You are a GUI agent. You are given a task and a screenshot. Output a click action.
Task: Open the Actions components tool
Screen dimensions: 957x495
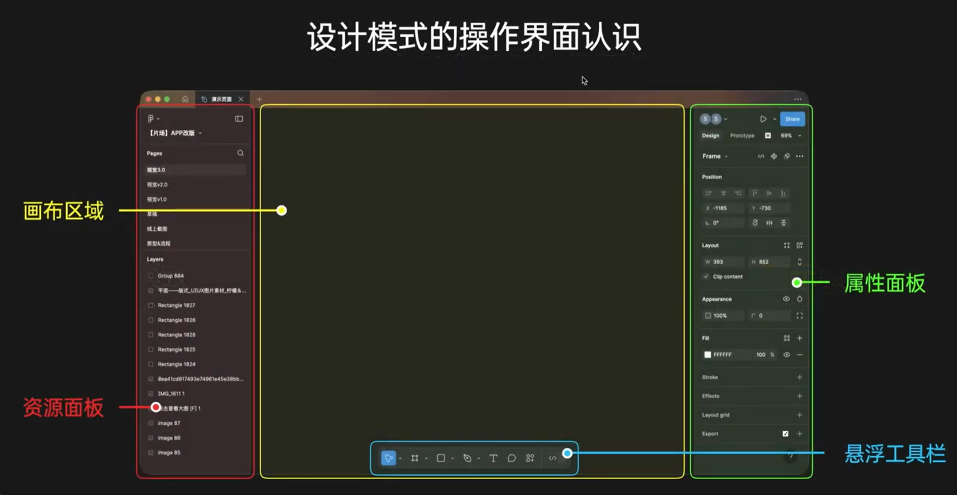530,458
